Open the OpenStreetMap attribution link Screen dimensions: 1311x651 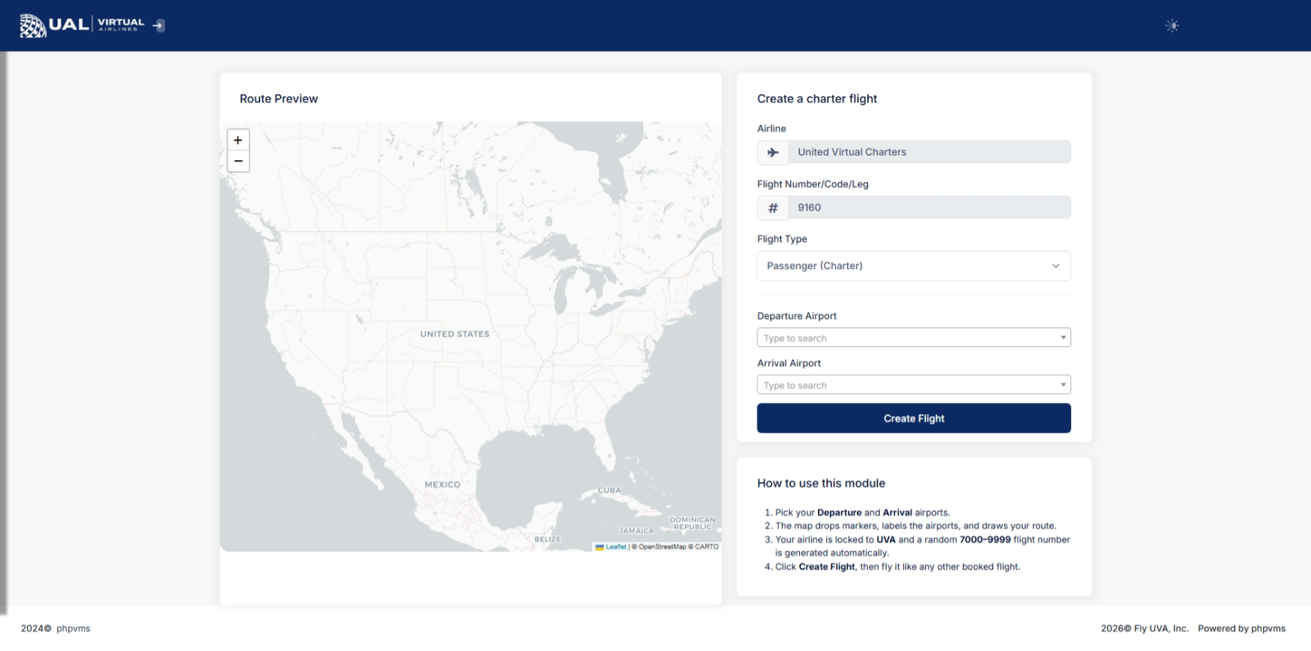coord(662,547)
